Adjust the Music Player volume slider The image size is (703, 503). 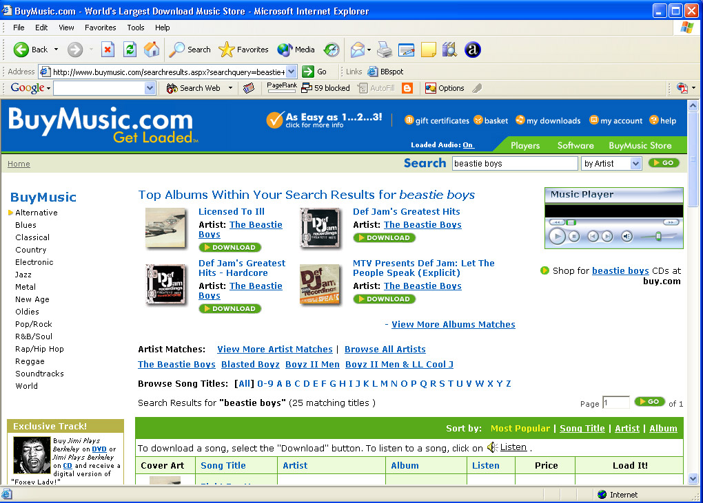pos(659,236)
